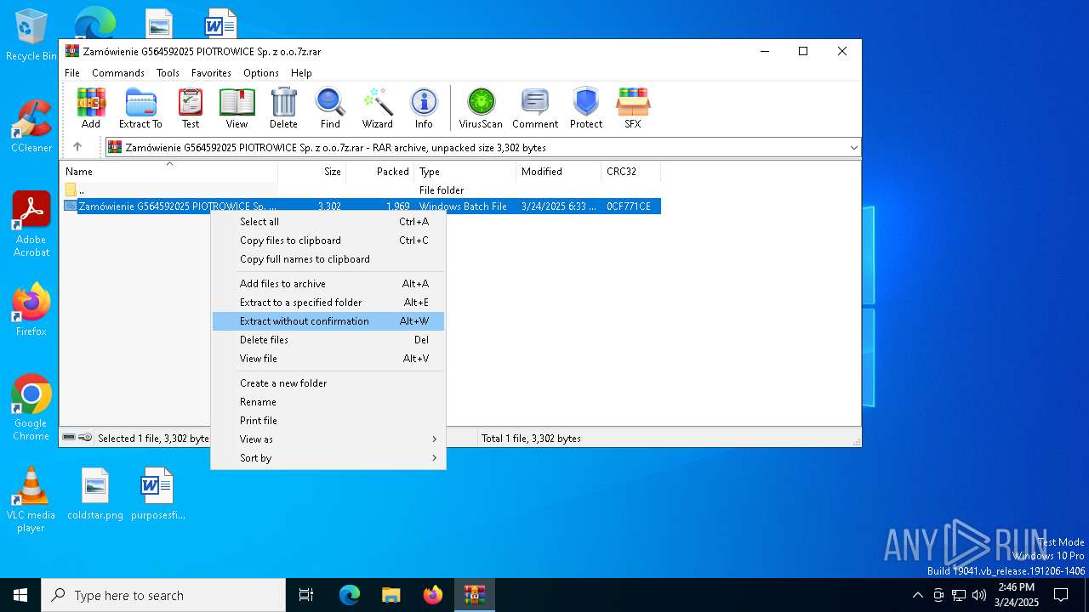Choose Extract without confirmation
The image size is (1089, 612).
(328, 321)
